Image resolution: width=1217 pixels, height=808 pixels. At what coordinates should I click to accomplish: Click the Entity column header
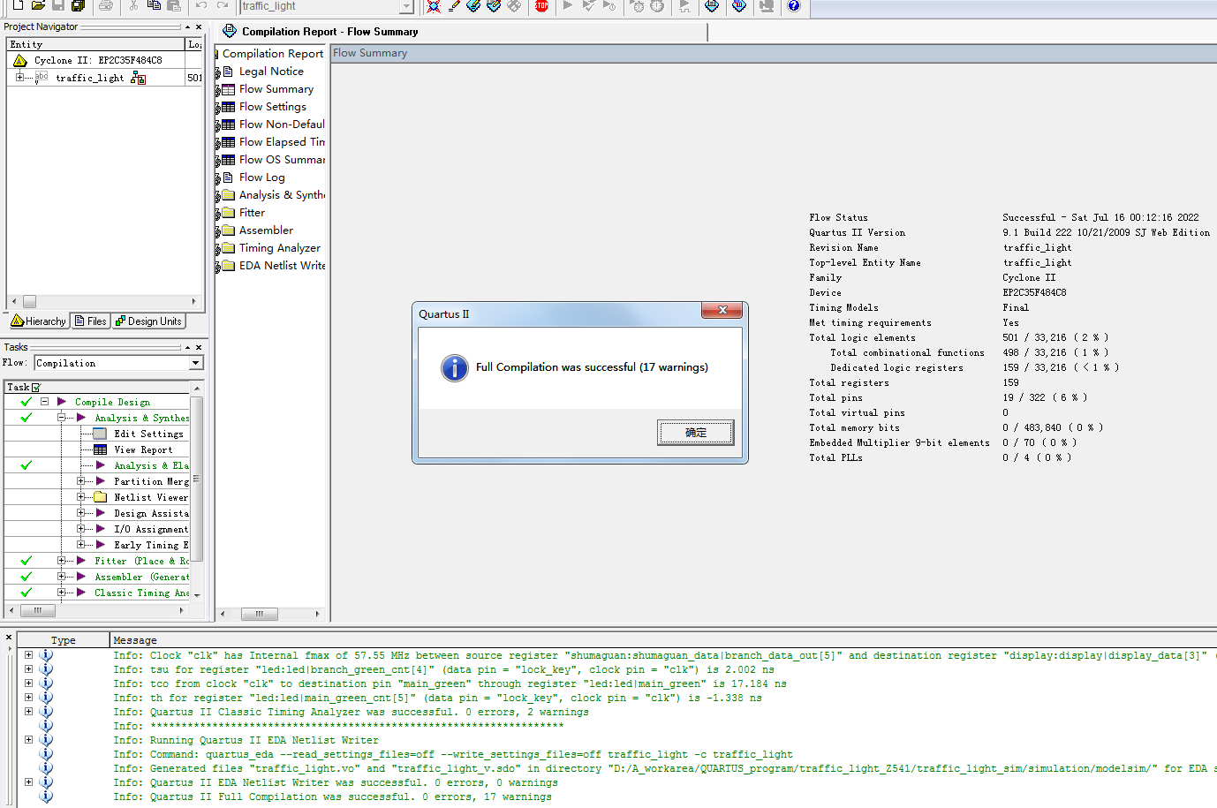point(95,44)
